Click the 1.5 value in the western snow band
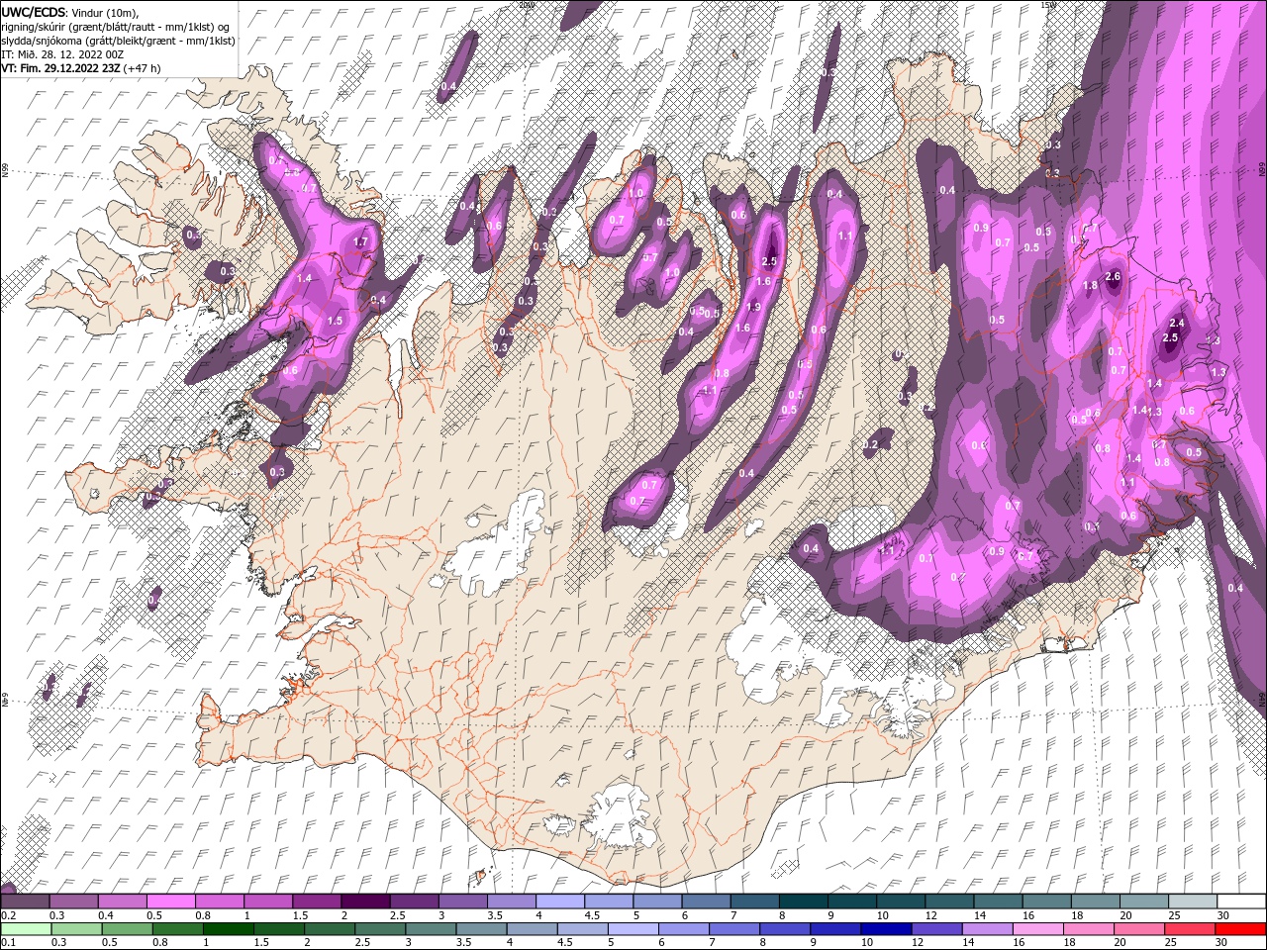The image size is (1267, 950). click(x=335, y=321)
